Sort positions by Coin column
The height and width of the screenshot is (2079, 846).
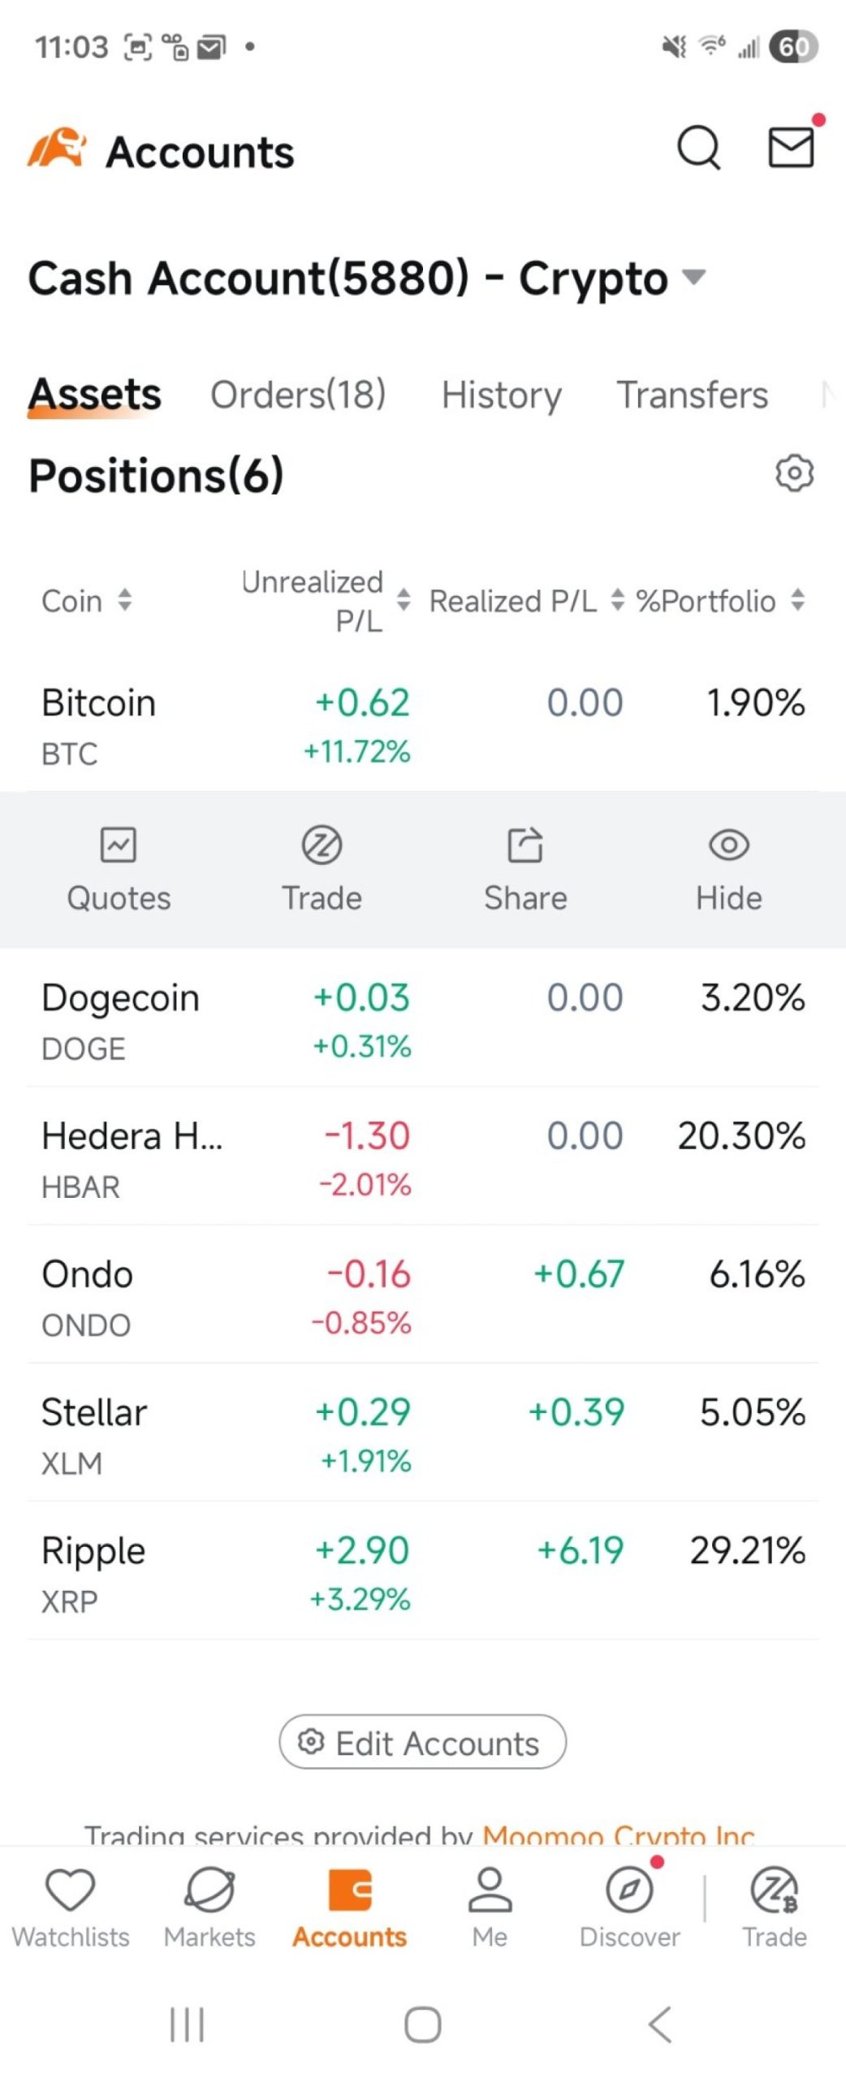click(x=86, y=601)
